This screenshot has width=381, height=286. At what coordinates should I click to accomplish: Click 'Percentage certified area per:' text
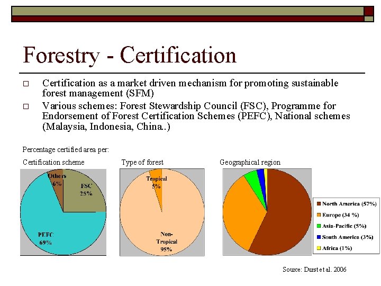pyautogui.click(x=66, y=149)
